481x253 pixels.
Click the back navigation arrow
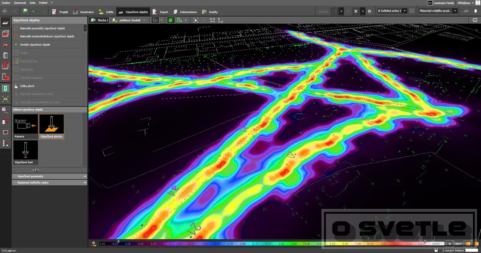tap(5, 12)
